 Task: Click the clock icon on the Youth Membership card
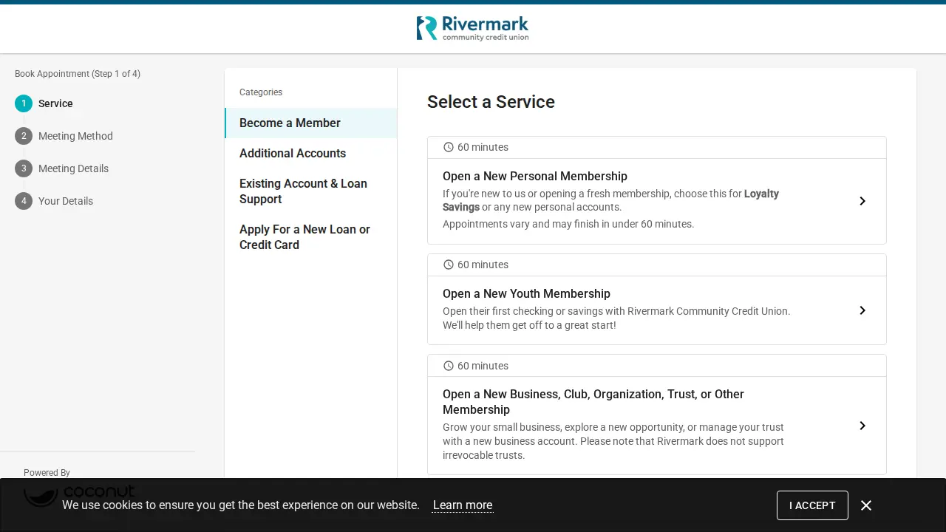[x=449, y=265]
